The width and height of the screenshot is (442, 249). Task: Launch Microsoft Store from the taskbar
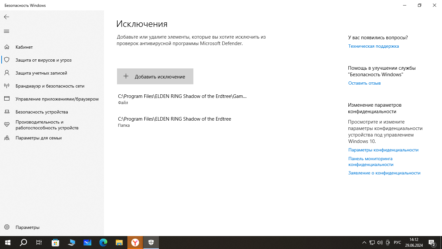click(x=56, y=243)
